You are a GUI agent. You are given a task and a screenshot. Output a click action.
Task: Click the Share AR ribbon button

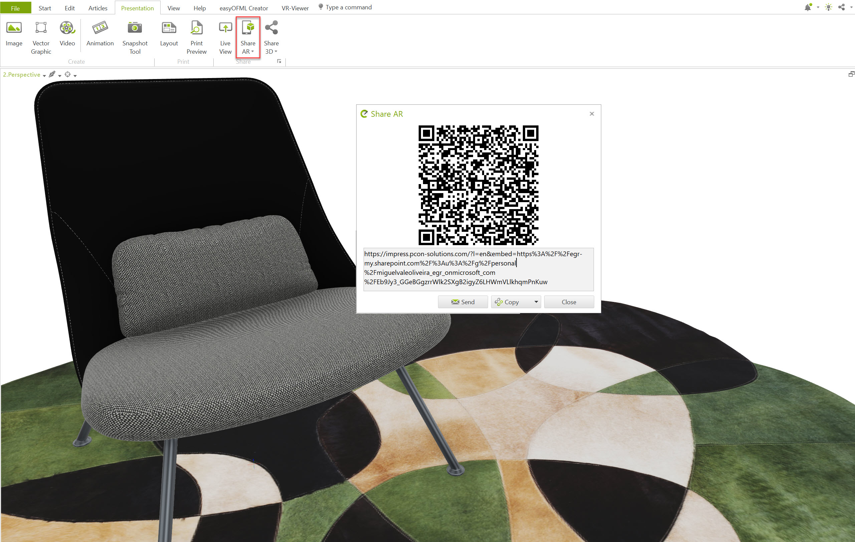[248, 38]
